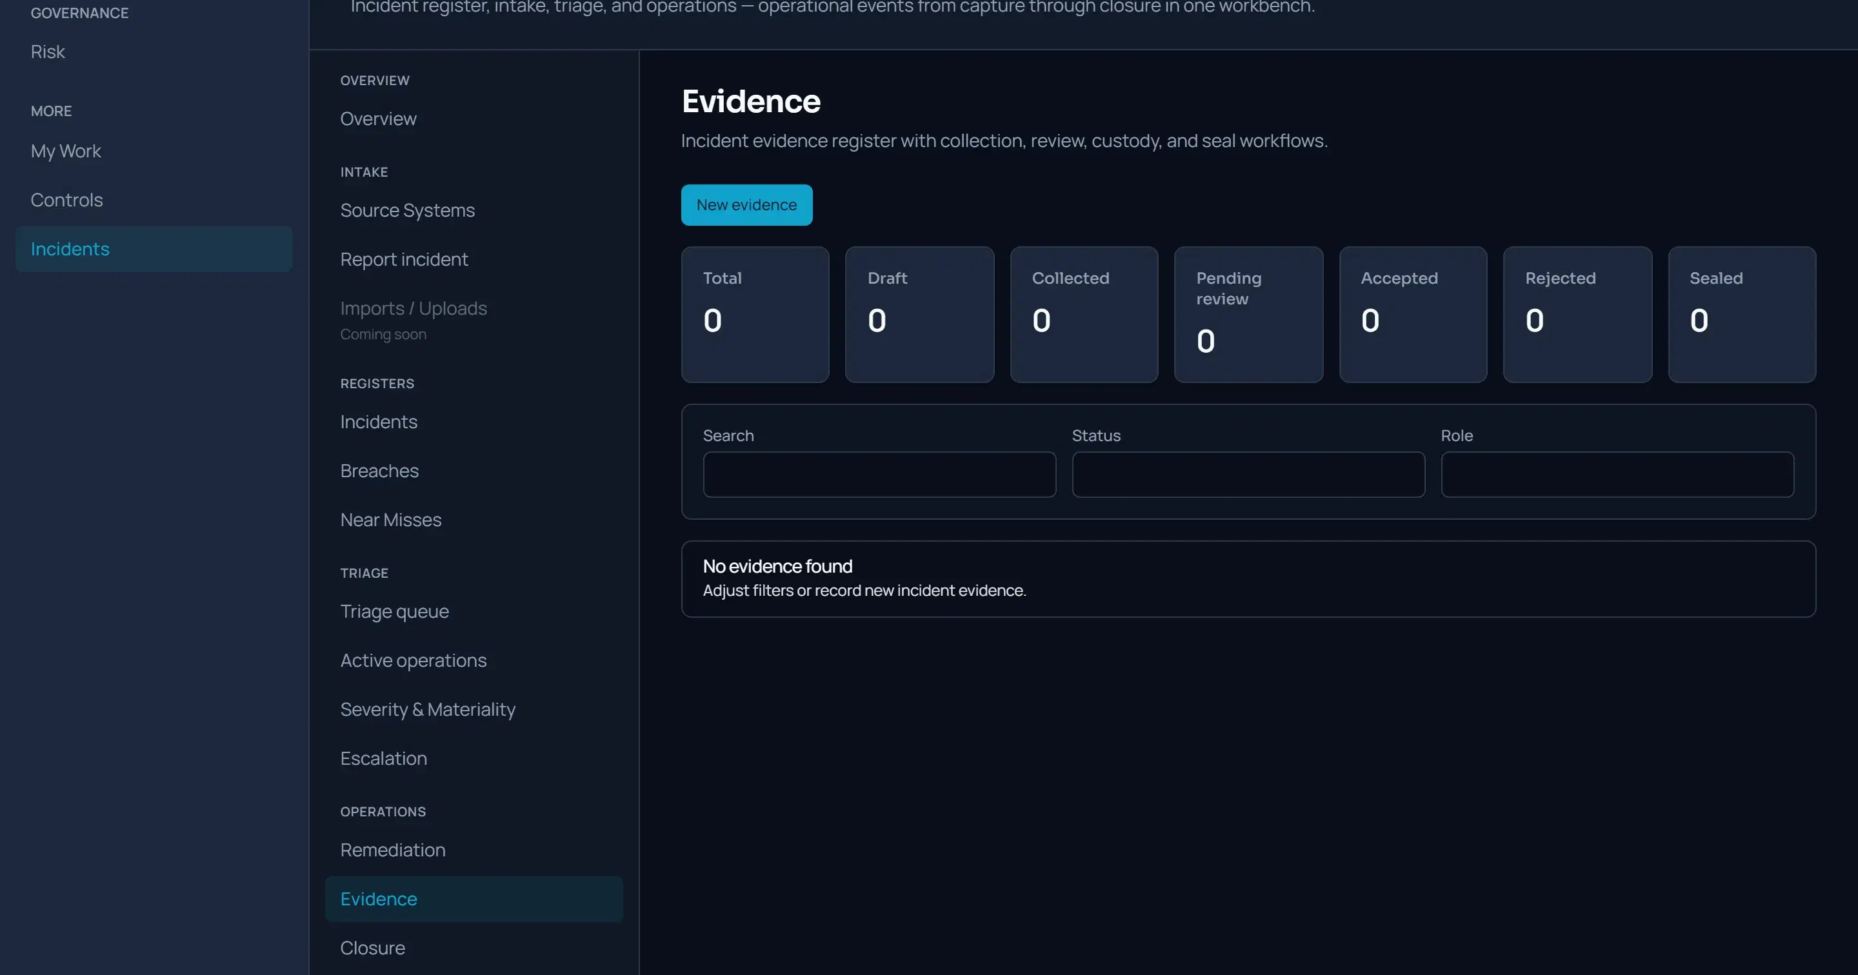Select Incidents in the main sidebar
This screenshot has height=975, width=1858.
(154, 249)
